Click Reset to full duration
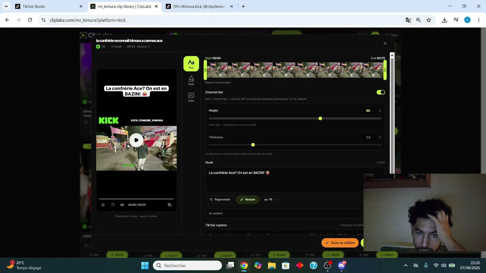The height and width of the screenshot is (273, 486). coord(218,83)
